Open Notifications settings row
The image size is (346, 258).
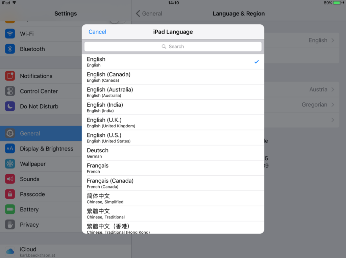point(41,76)
